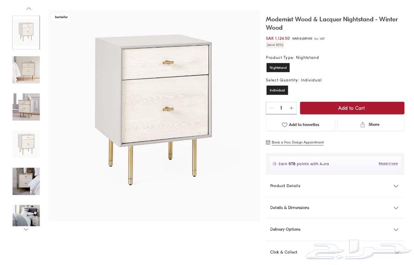Select the Nightstand product type option
414x265 pixels.
coord(278,68)
